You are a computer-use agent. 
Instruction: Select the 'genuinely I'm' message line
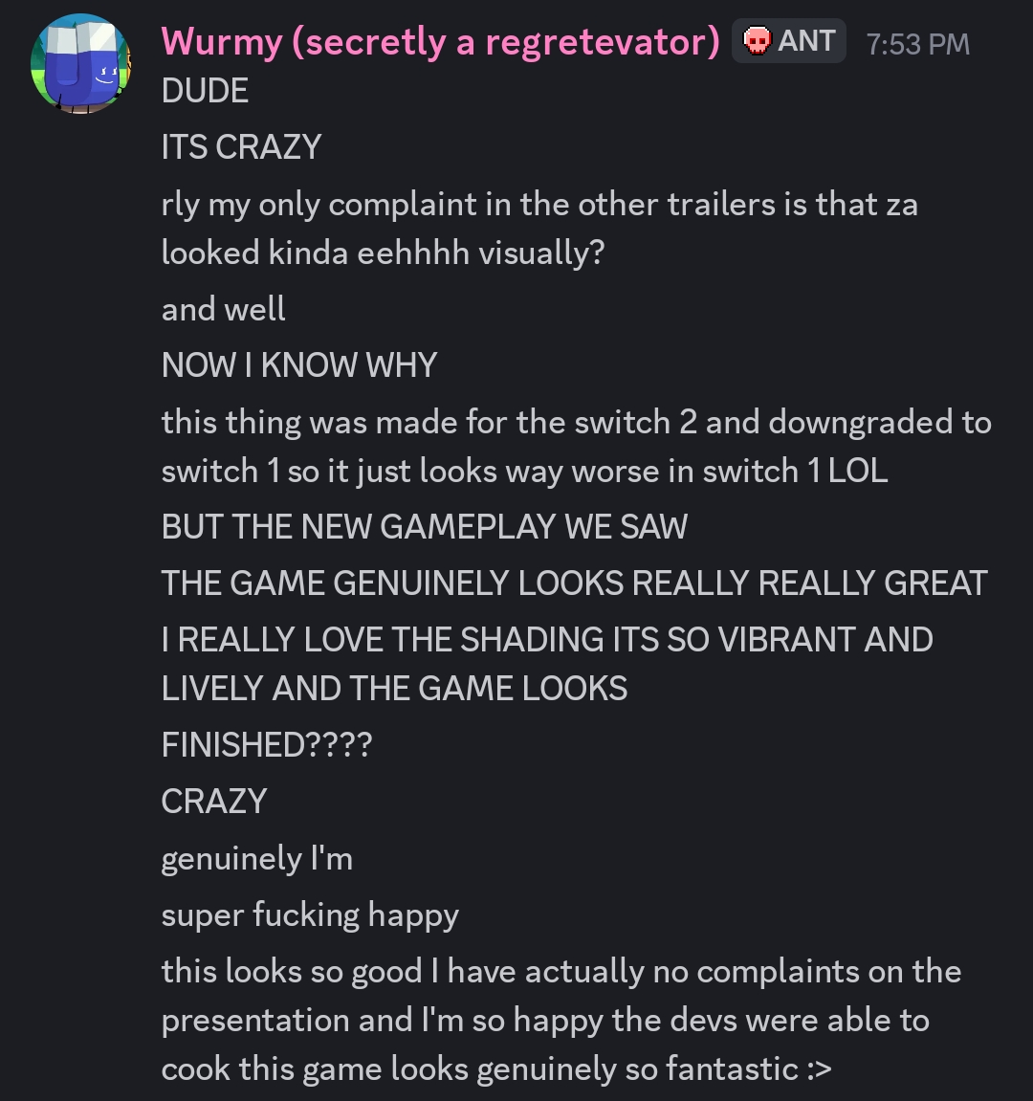click(x=257, y=858)
